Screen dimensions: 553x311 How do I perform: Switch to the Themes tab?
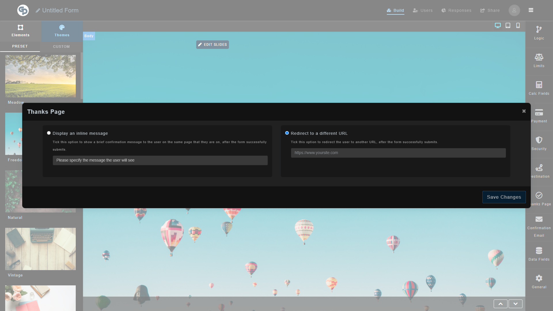62,31
